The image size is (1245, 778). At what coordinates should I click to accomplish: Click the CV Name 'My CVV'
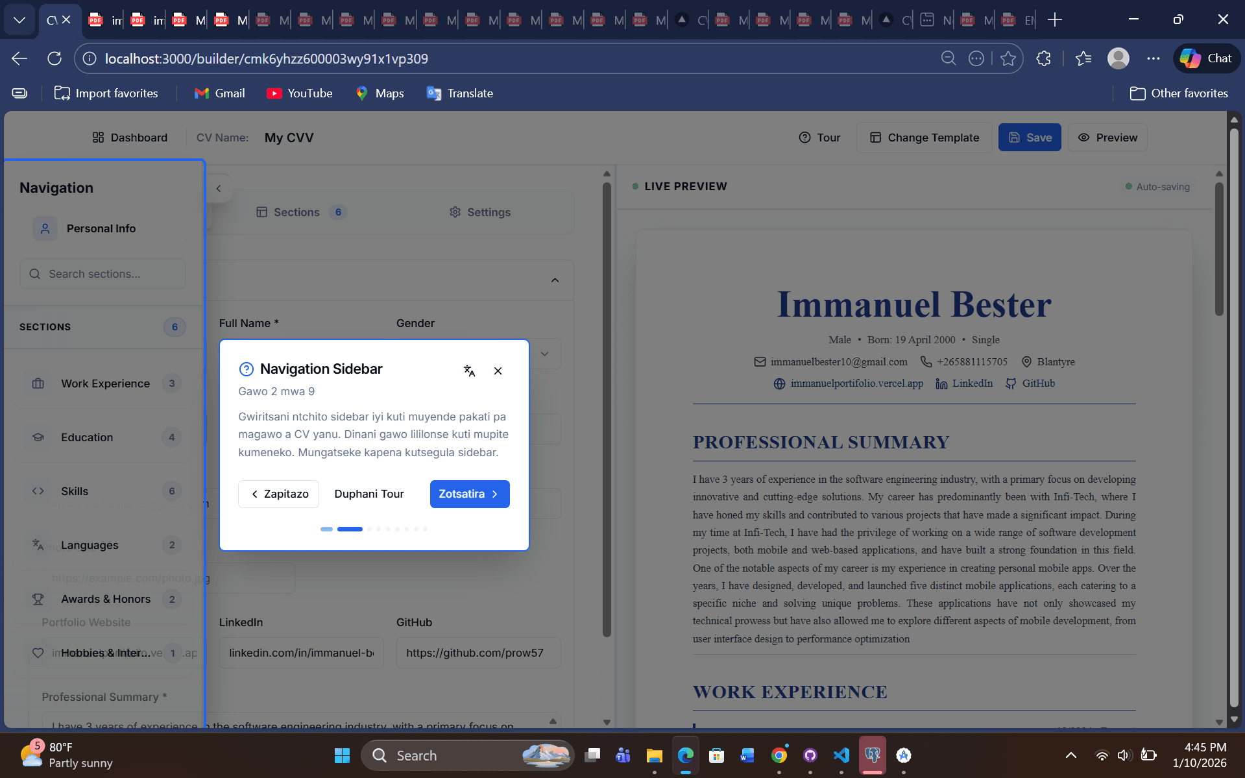289,138
